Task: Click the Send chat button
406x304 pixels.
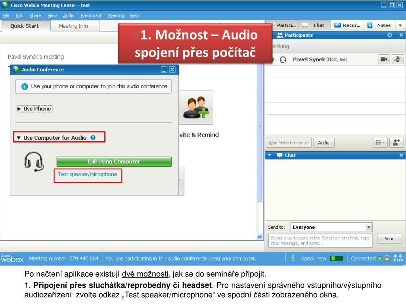Action: click(x=389, y=239)
